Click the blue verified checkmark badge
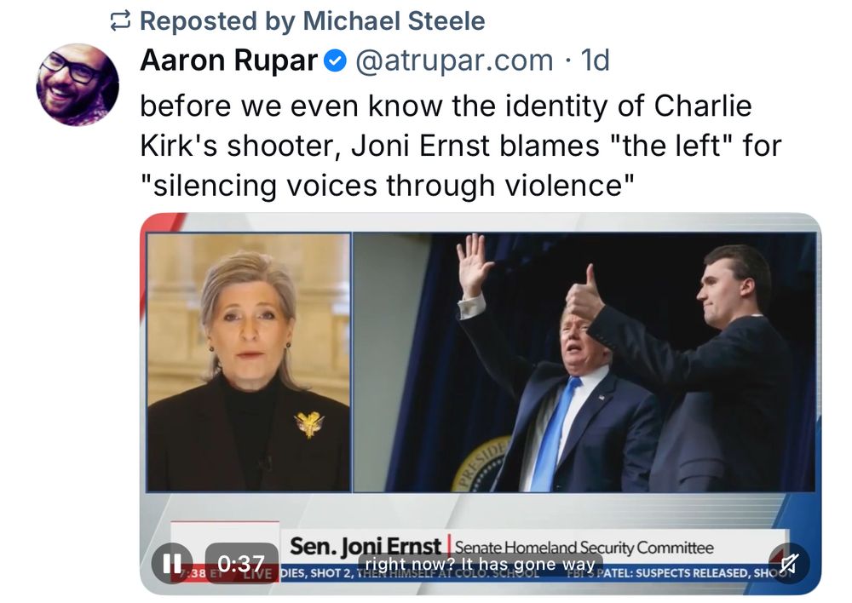The image size is (852, 603). pos(335,60)
